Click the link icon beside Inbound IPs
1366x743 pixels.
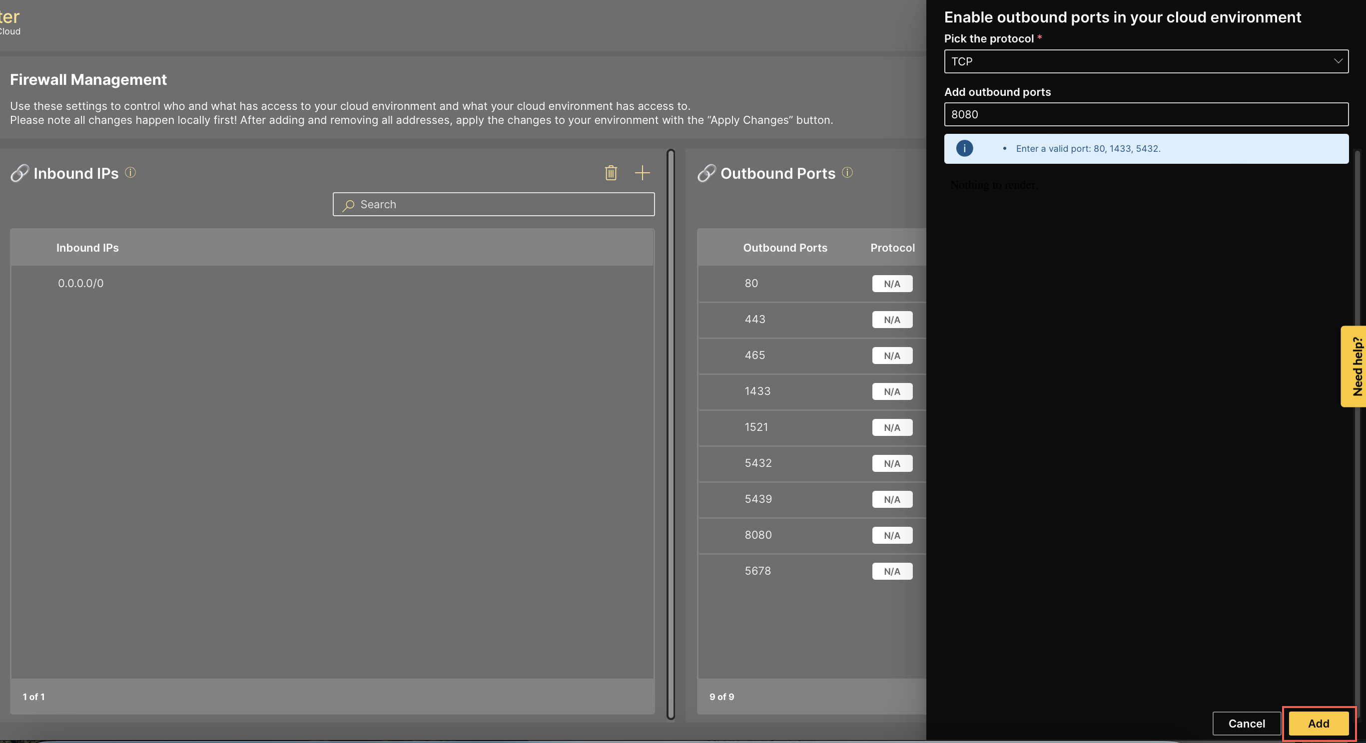19,173
